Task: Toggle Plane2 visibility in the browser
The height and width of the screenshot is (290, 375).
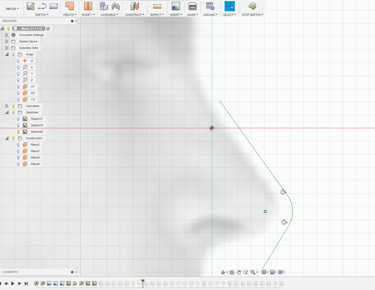Action: point(18,145)
